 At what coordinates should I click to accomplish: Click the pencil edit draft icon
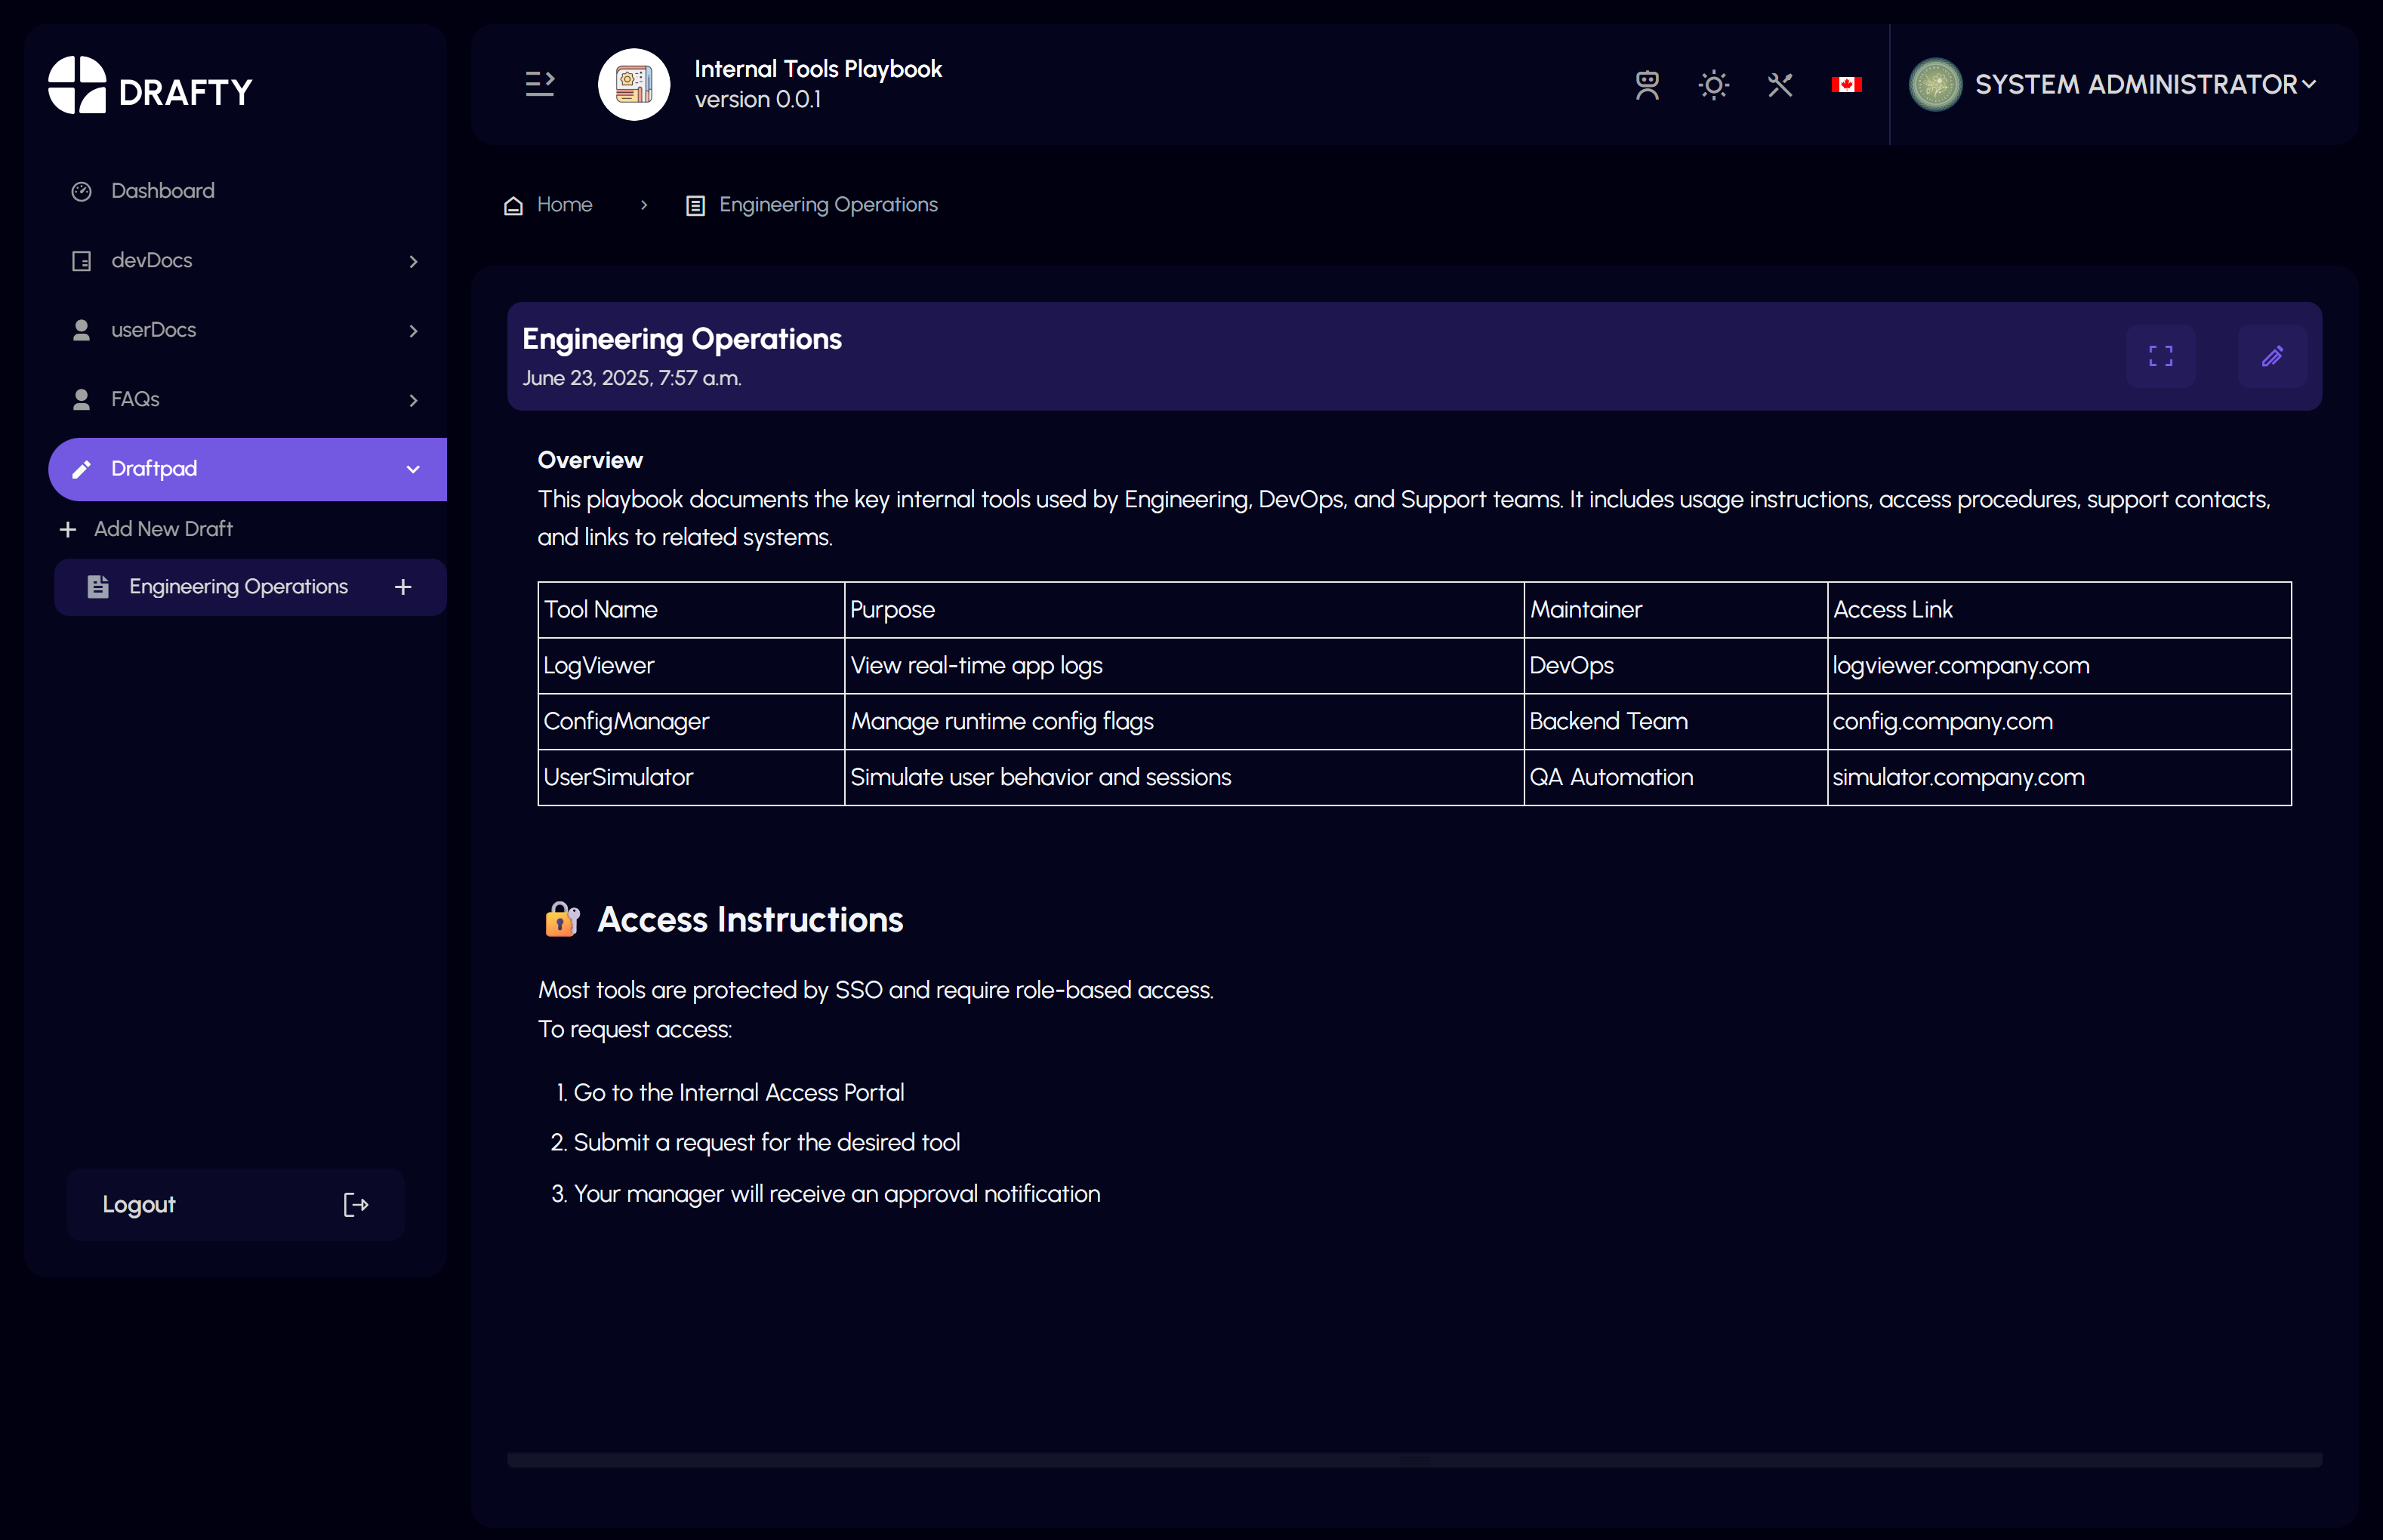pos(2271,356)
